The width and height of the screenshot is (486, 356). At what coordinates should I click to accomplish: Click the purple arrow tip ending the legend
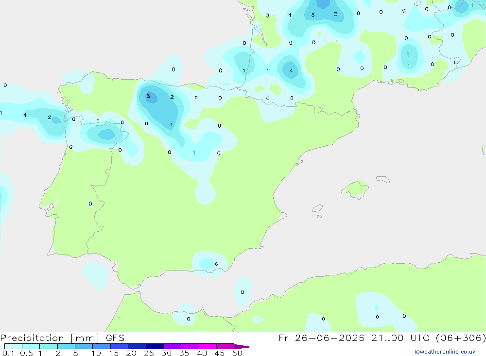(243, 347)
